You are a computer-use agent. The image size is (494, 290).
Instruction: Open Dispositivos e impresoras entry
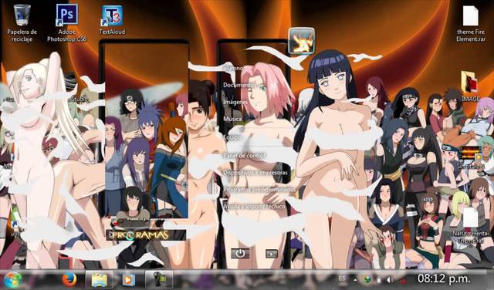(255, 173)
